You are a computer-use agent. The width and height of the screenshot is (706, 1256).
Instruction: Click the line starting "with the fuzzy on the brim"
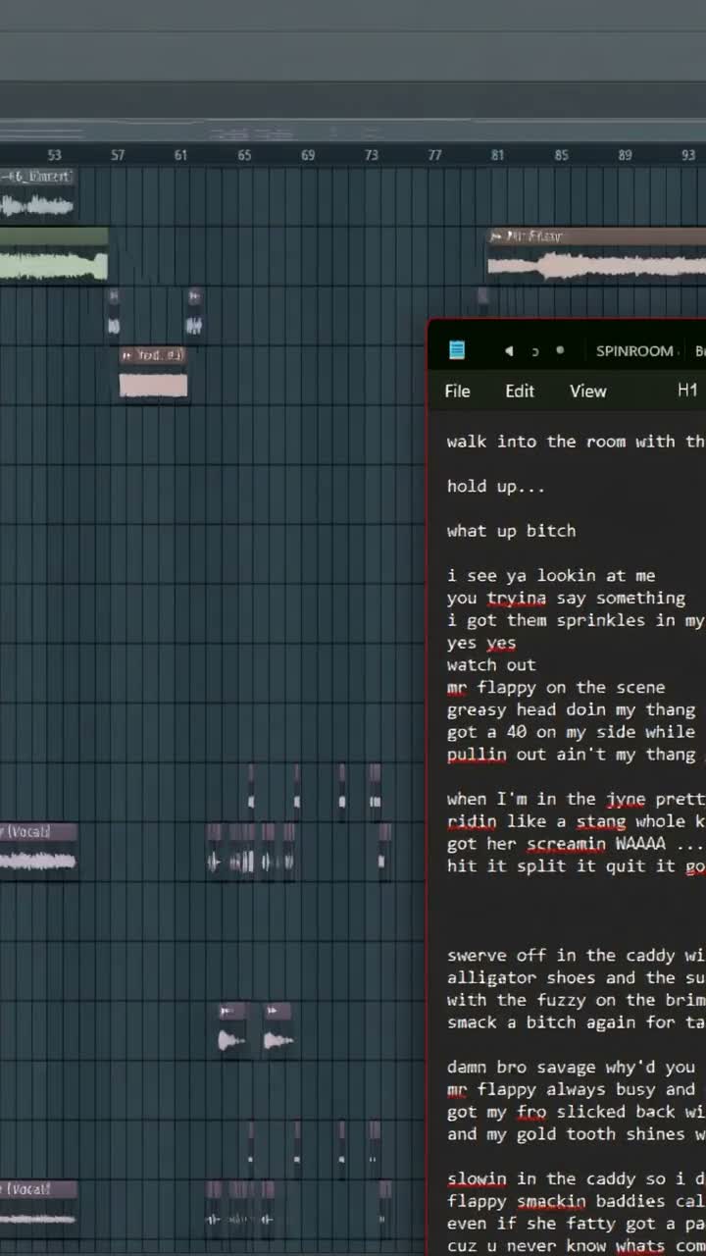(x=576, y=1000)
